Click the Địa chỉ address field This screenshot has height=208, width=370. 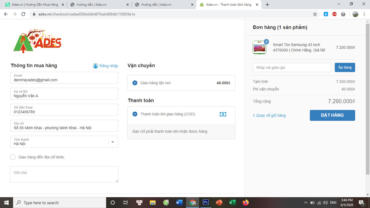[x=64, y=126]
